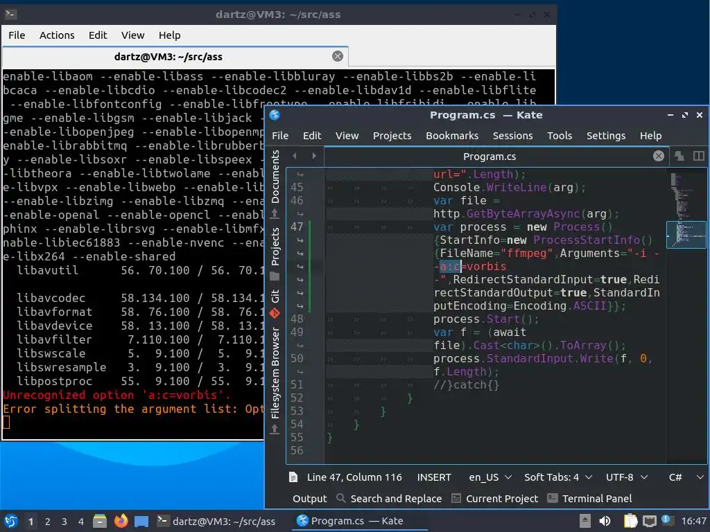
Task: Open Kate's View menu
Action: (347, 136)
